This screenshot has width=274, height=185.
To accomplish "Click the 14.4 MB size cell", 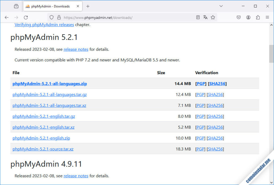I will coord(182,84).
